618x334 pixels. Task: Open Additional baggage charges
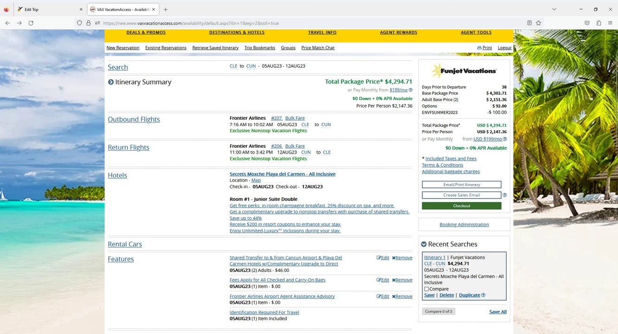click(x=451, y=172)
